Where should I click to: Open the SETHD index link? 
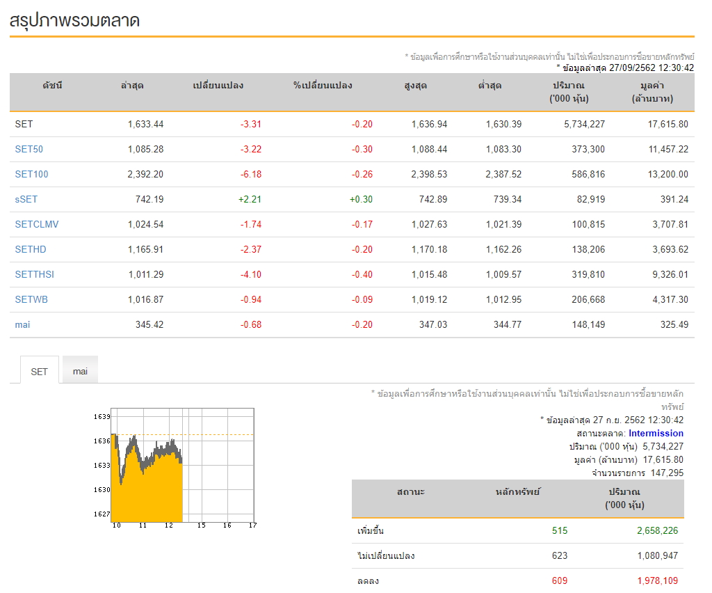pyautogui.click(x=31, y=249)
